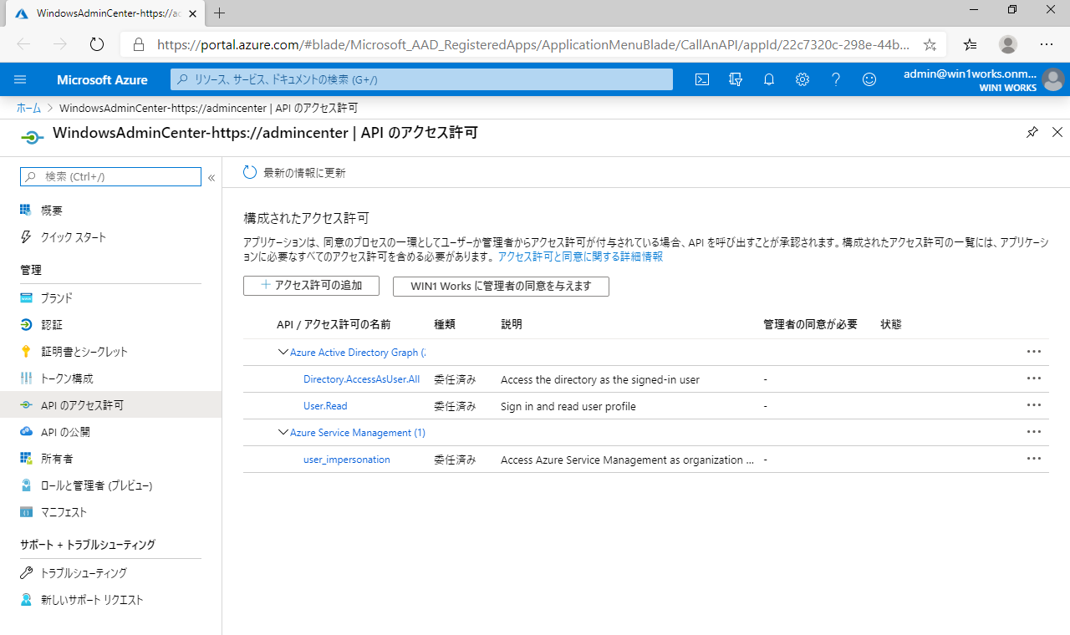Open a new browser tab
The height and width of the screenshot is (635, 1070).
220,13
